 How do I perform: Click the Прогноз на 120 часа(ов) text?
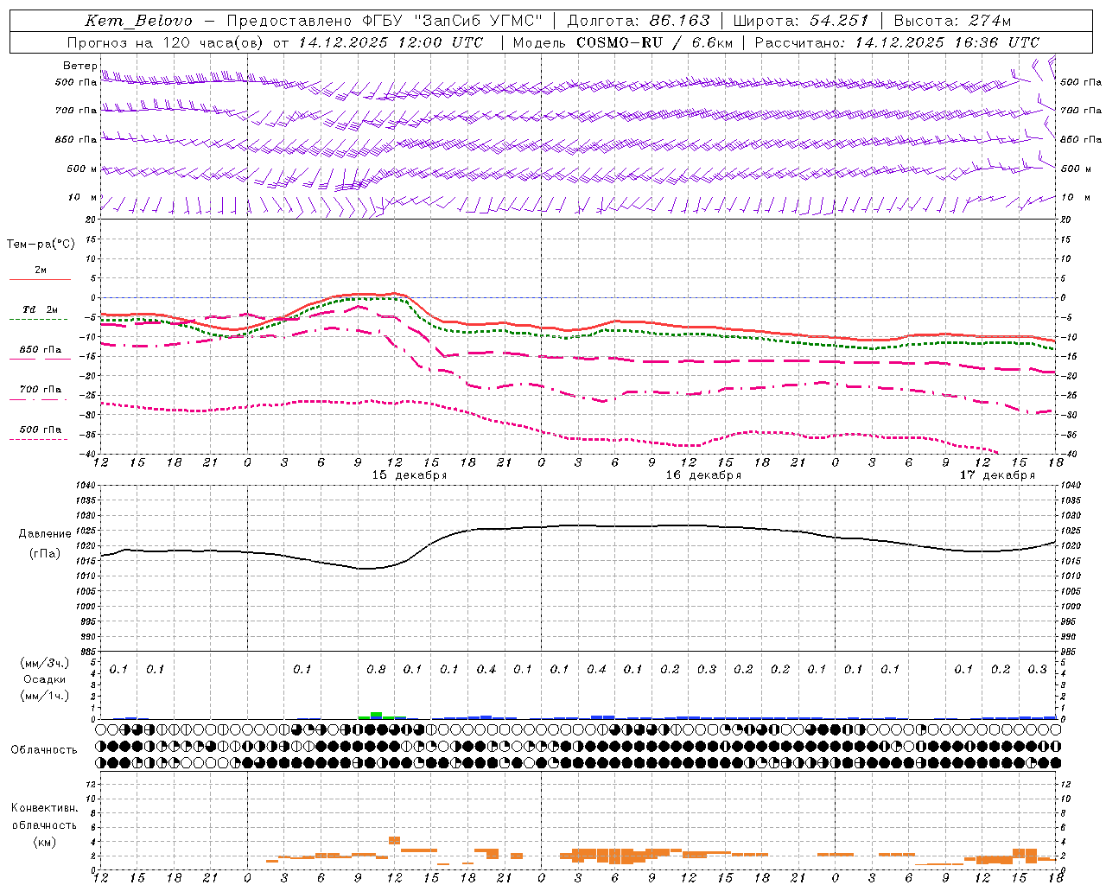pos(166,42)
